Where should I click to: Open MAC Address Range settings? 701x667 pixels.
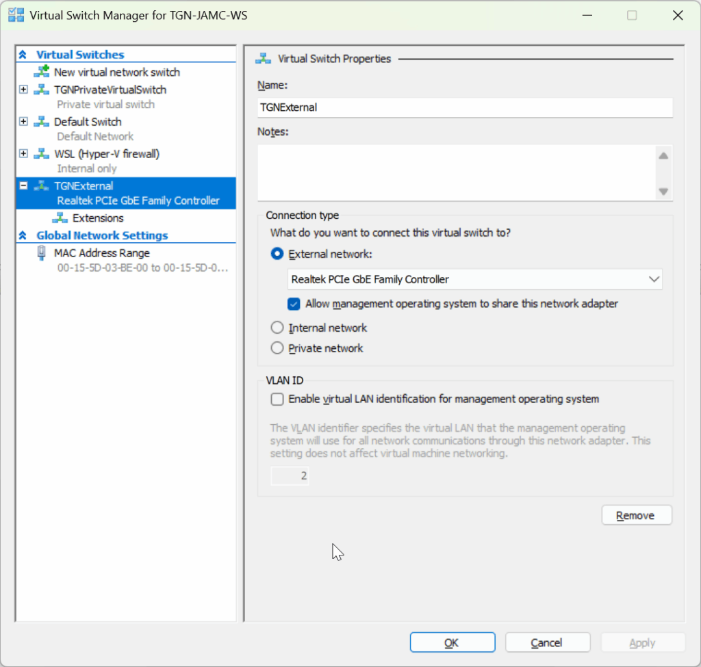click(102, 253)
